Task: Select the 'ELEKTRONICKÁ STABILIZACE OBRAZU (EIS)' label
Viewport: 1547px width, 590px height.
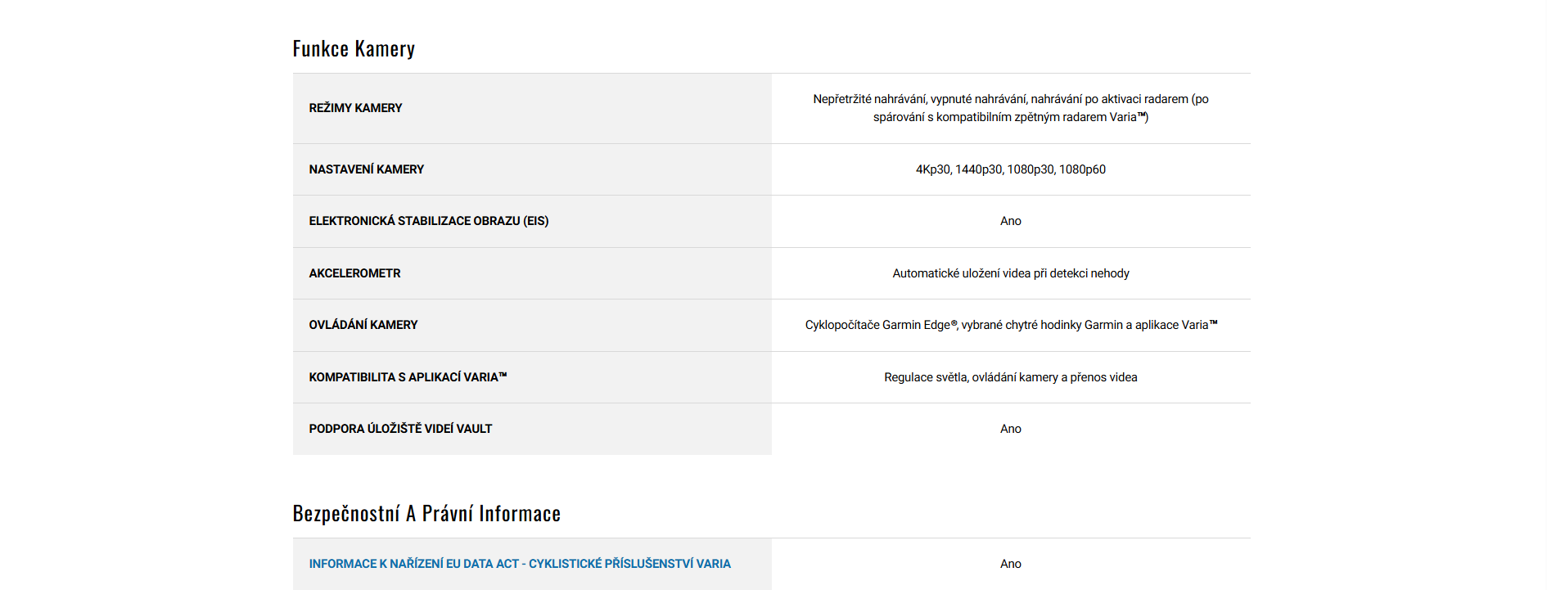Action: [x=428, y=221]
